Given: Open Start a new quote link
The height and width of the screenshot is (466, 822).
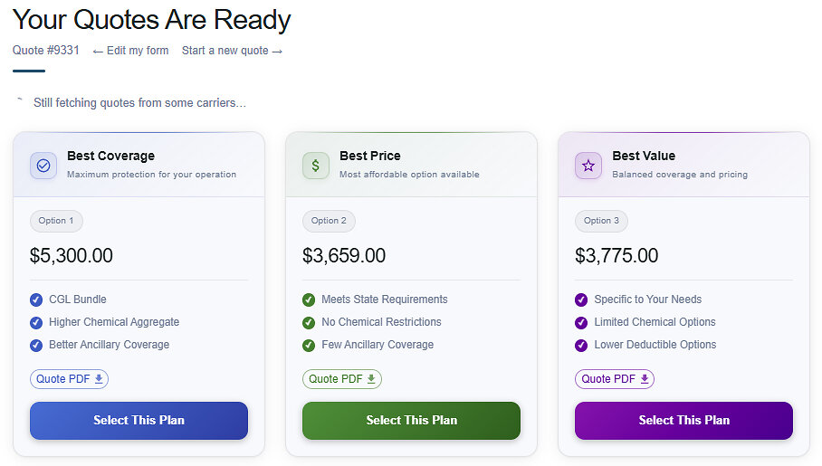Looking at the screenshot, I should tap(233, 51).
